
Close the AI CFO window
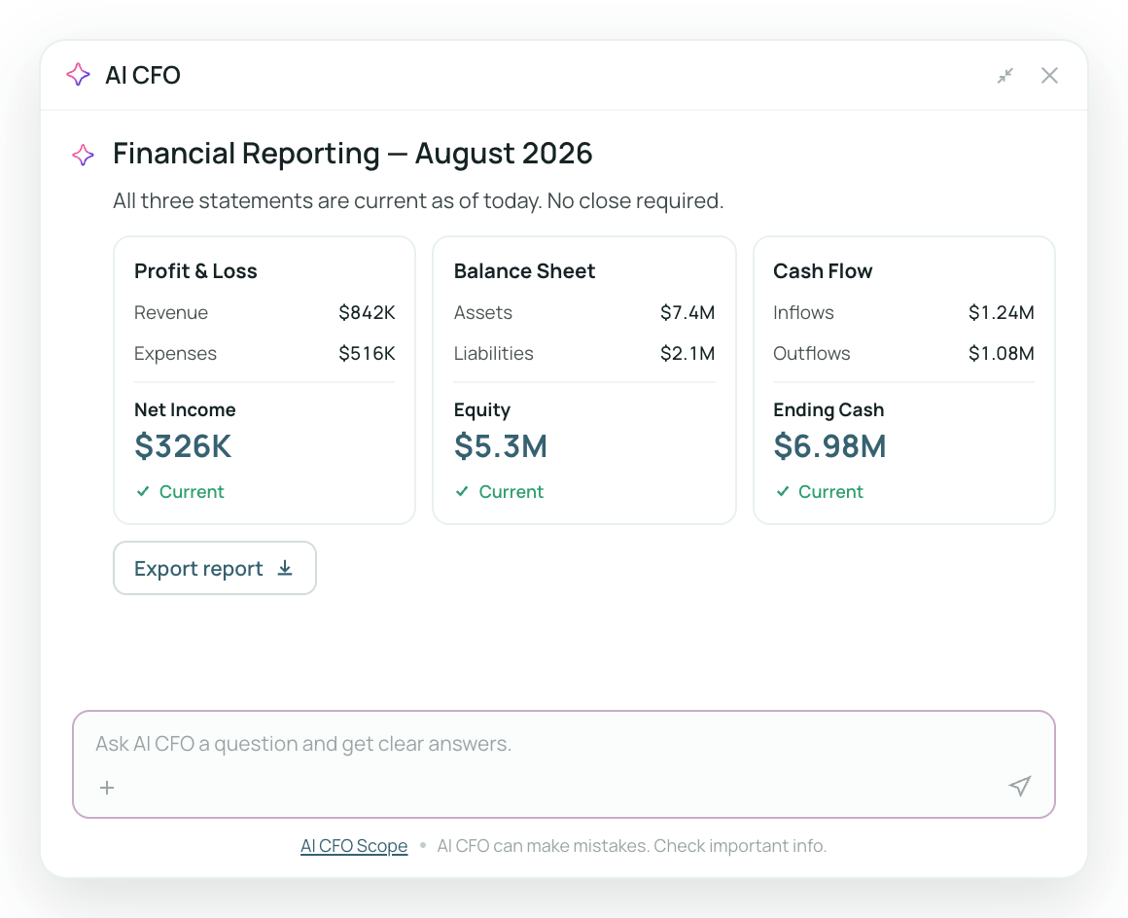pyautogui.click(x=1049, y=76)
